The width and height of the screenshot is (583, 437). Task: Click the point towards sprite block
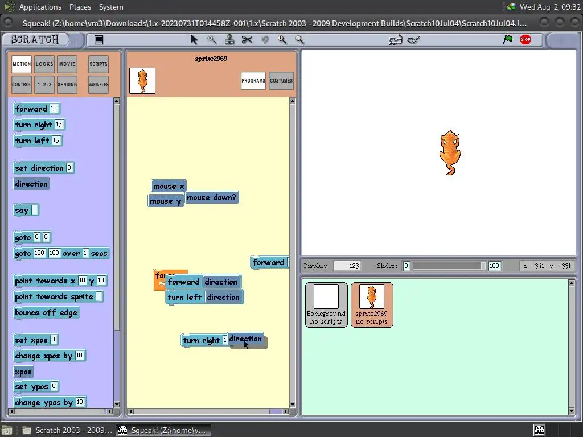click(x=59, y=296)
